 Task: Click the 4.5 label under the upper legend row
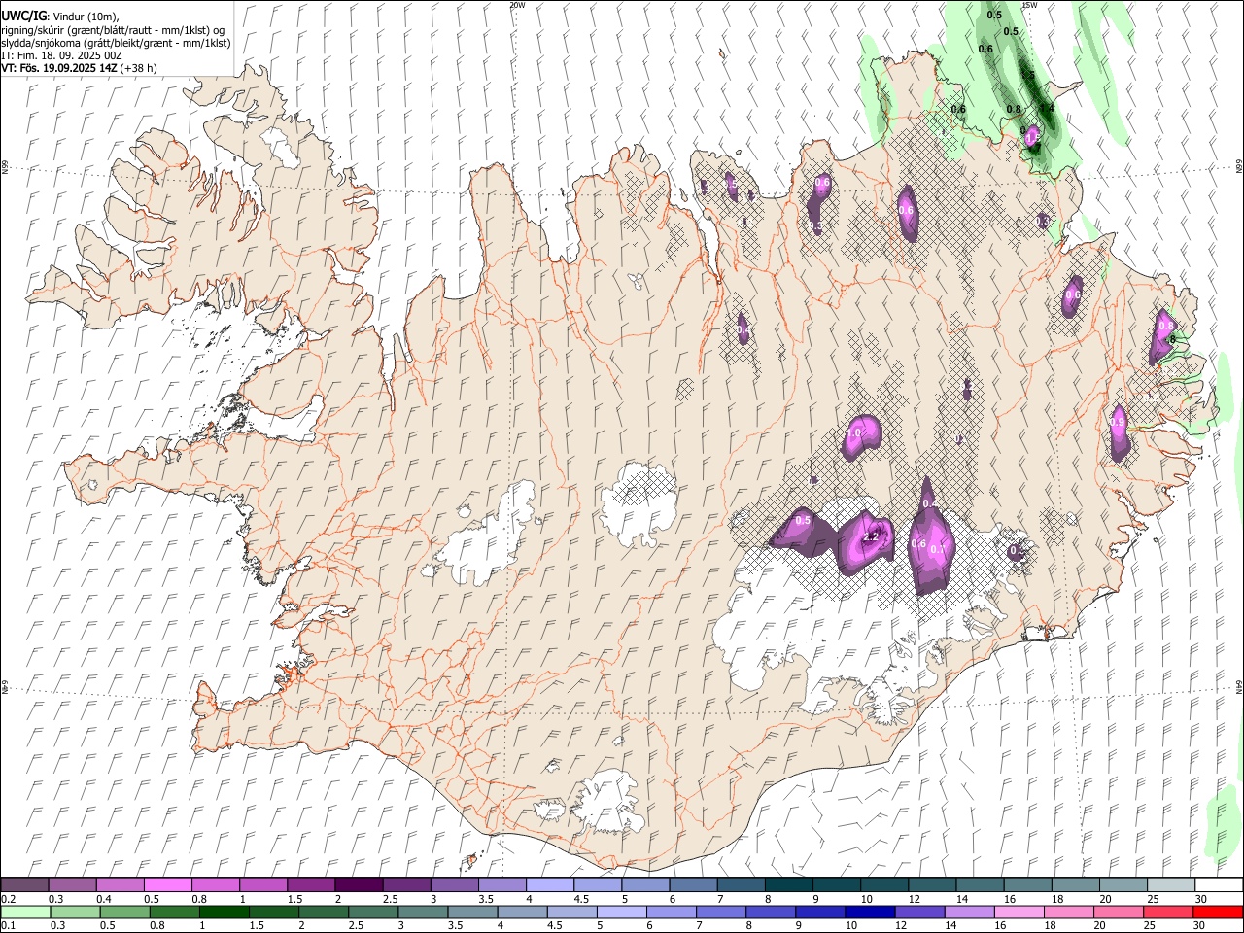(581, 899)
